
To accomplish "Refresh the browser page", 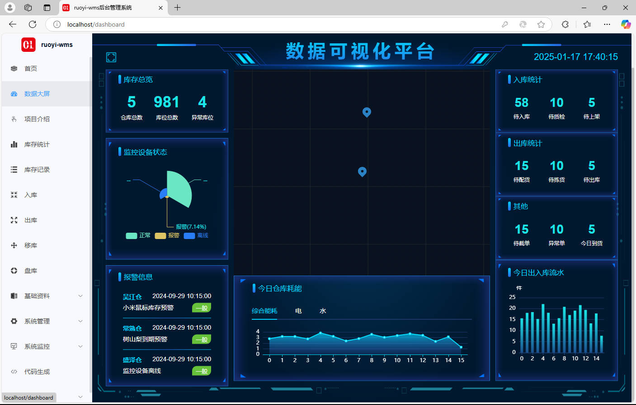I will click(x=33, y=24).
